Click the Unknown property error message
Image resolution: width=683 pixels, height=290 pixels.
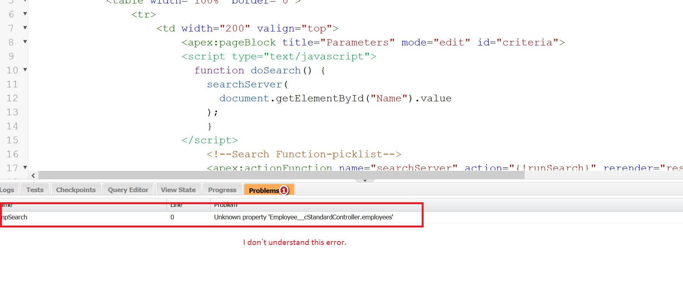[303, 217]
